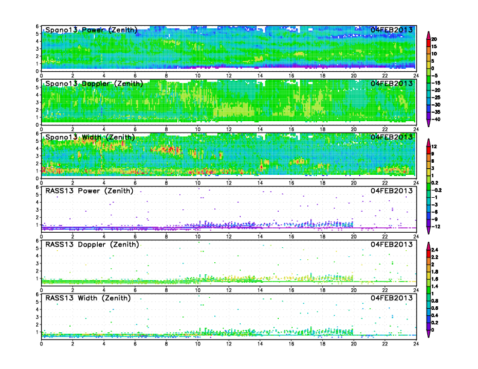Click the 04FEB2013 date in Spano13 Power panel
This screenshot has height=369, width=478.
click(x=392, y=30)
